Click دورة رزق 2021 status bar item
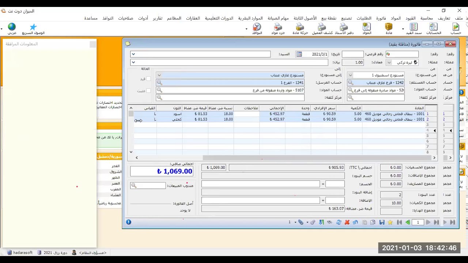This screenshot has width=468, height=263. pyautogui.click(x=52, y=253)
